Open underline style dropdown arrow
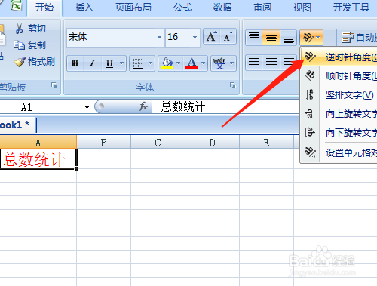Screen dimensions: 377x286 pos(121,63)
